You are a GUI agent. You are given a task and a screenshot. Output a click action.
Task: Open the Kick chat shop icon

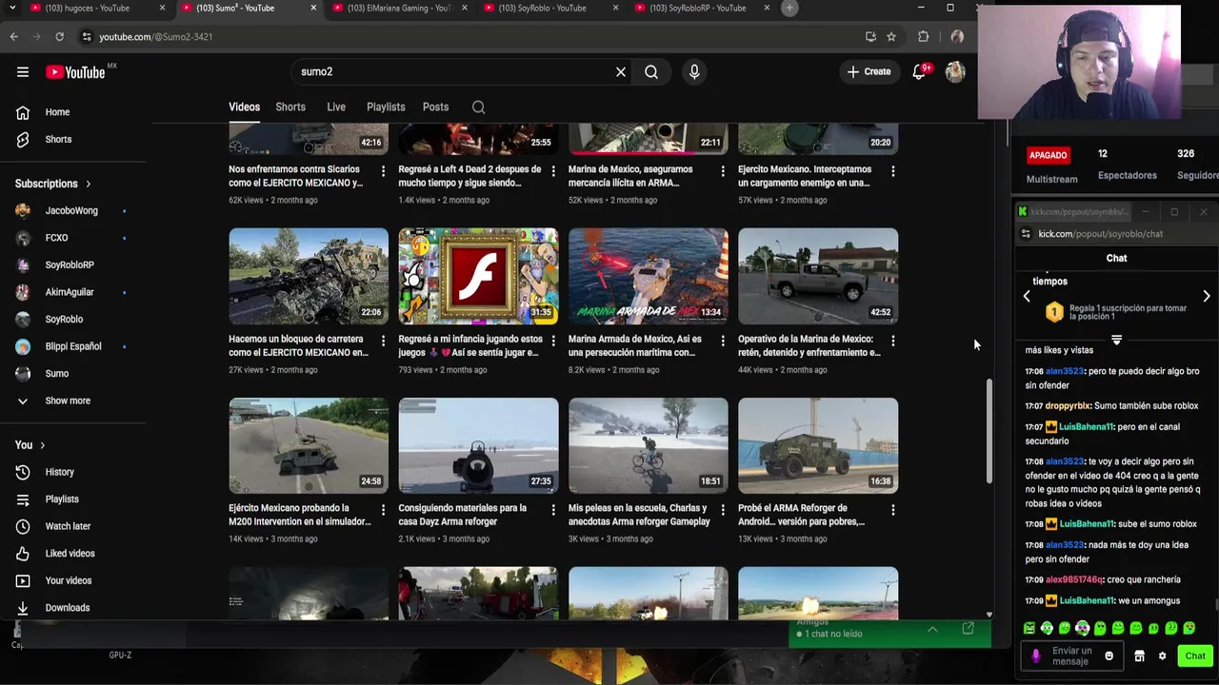(x=1139, y=656)
